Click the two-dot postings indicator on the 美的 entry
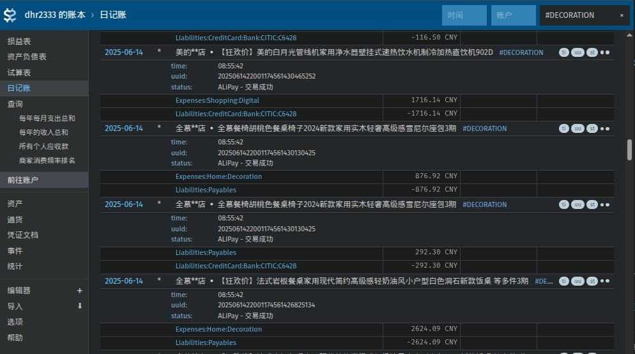 point(604,52)
